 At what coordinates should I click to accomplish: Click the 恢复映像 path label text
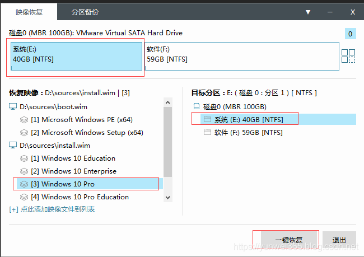tap(69, 93)
